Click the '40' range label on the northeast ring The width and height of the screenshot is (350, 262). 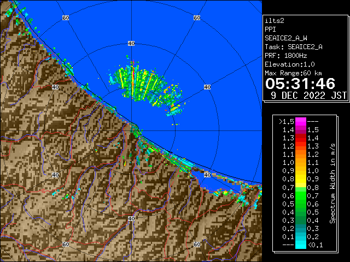[x=207, y=87]
